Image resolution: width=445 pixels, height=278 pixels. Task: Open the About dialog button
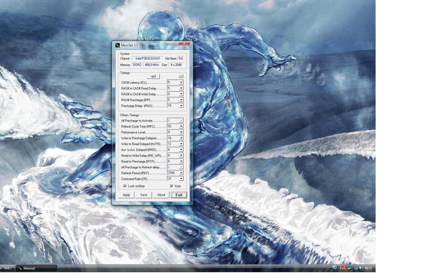(x=161, y=195)
